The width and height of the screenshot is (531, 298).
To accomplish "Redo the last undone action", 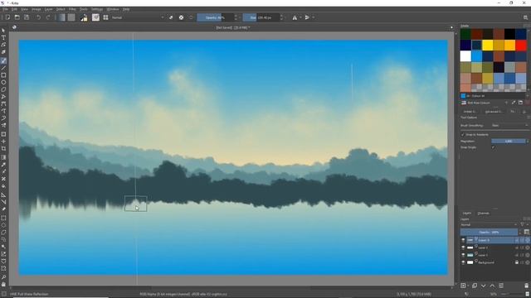I will (48, 17).
